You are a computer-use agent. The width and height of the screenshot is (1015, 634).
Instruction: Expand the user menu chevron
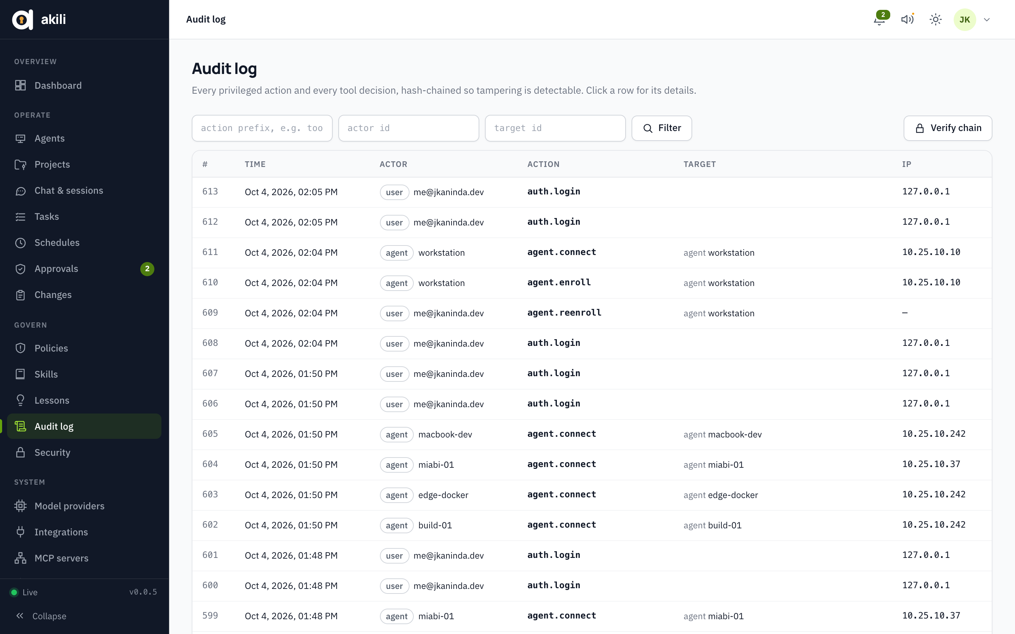[x=987, y=19]
